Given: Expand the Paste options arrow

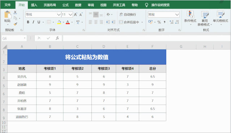Looking at the screenshot, I should pos(8,24).
